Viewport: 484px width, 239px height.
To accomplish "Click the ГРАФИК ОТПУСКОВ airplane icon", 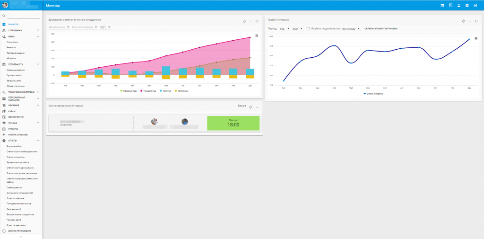I will pyautogui.click(x=4, y=135).
